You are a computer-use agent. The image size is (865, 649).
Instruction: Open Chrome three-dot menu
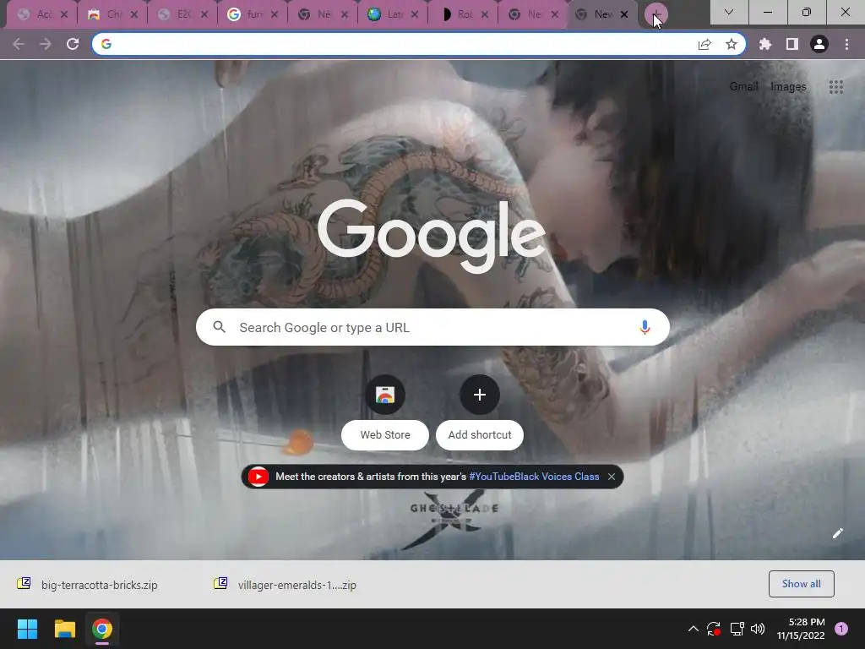(846, 44)
